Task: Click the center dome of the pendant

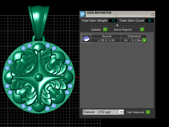Action: [x=39, y=77]
